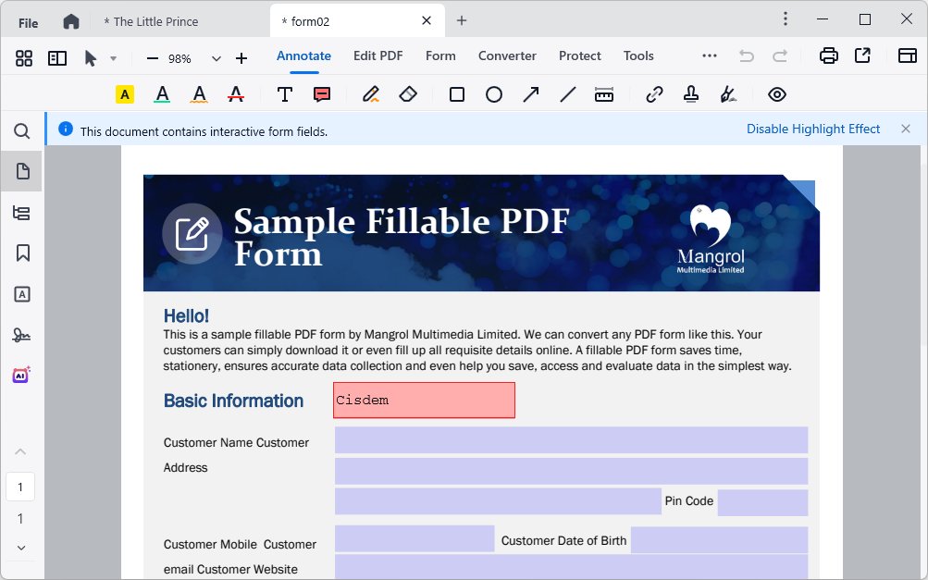
Task: Select the Eraser tool
Action: [x=408, y=94]
